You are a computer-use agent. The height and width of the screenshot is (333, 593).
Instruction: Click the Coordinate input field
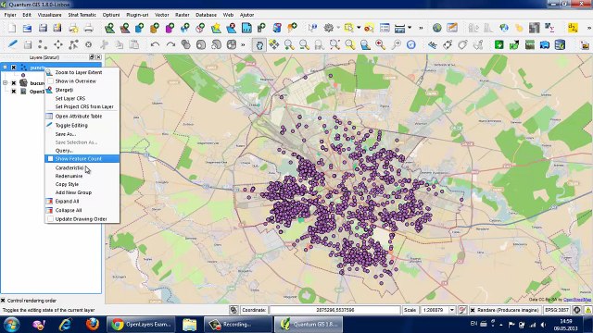[334, 310]
